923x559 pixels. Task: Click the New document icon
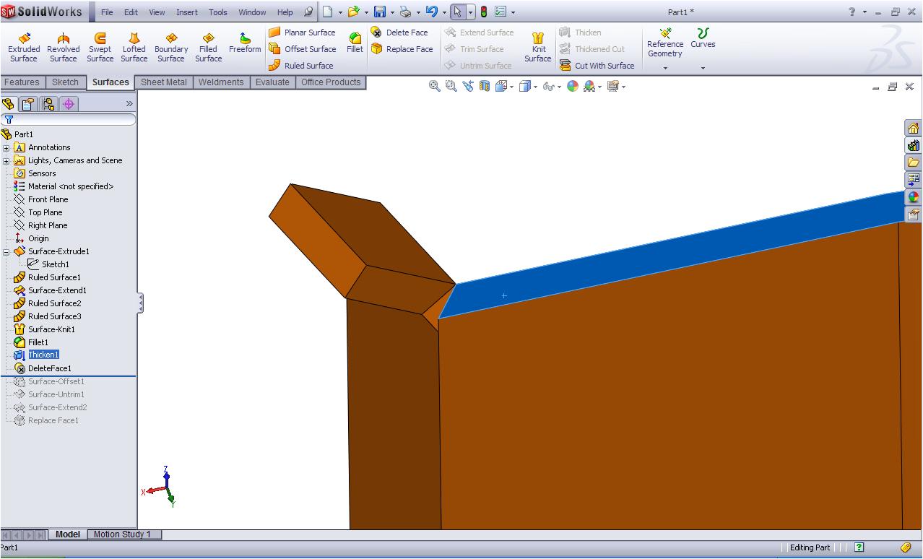tap(327, 12)
